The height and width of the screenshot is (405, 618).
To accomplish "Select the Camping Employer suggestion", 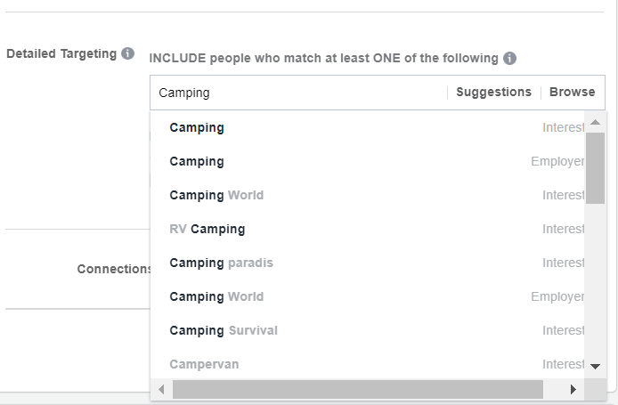I will click(x=197, y=161).
